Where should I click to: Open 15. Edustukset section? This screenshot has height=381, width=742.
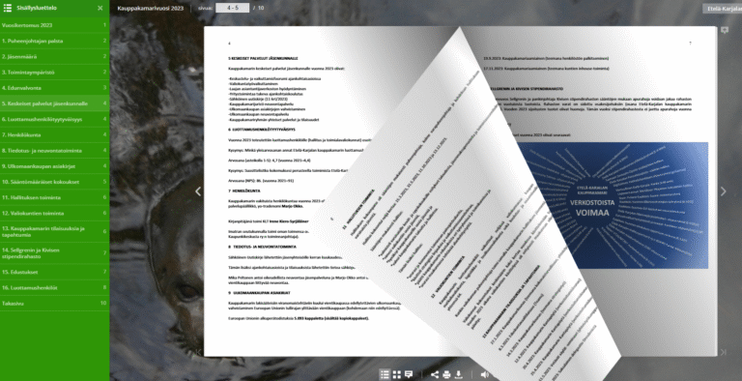click(55, 272)
